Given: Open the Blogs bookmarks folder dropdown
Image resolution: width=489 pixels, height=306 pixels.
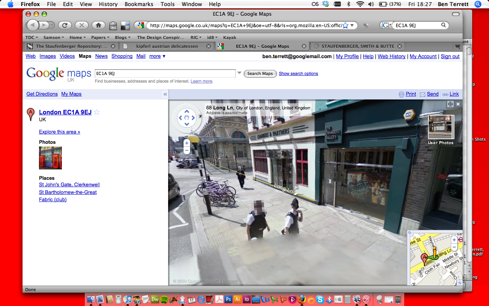Looking at the screenshot, I should (x=122, y=37).
